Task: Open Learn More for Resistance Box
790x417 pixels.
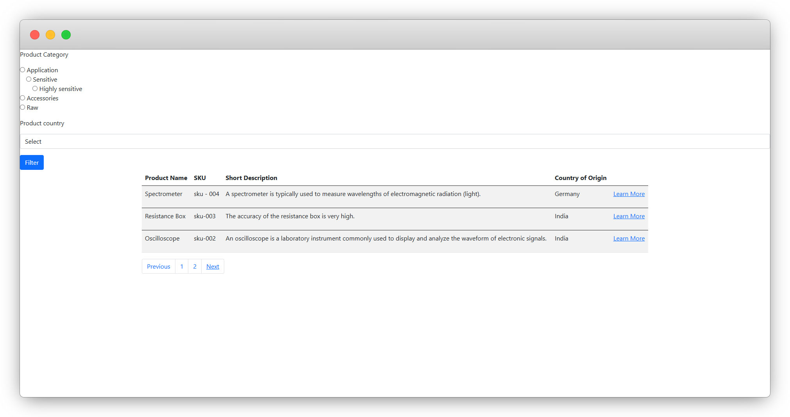Action: [x=629, y=216]
